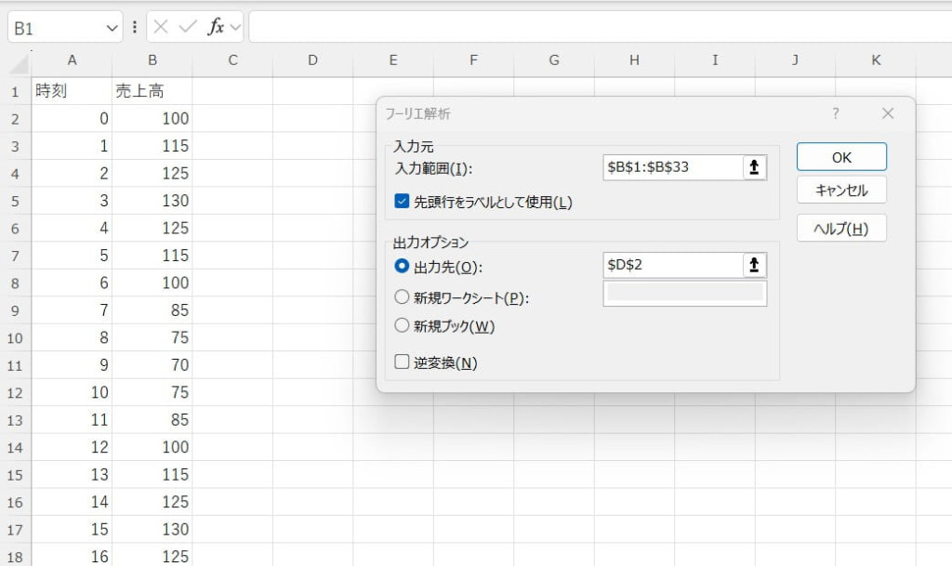Click the input range collapse-dialog arrow icon
The width and height of the screenshot is (952, 566).
[x=754, y=167]
